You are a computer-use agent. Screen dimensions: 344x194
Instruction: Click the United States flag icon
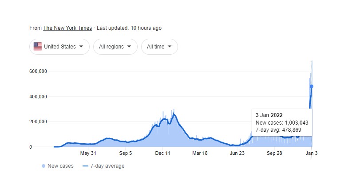pyautogui.click(x=38, y=46)
